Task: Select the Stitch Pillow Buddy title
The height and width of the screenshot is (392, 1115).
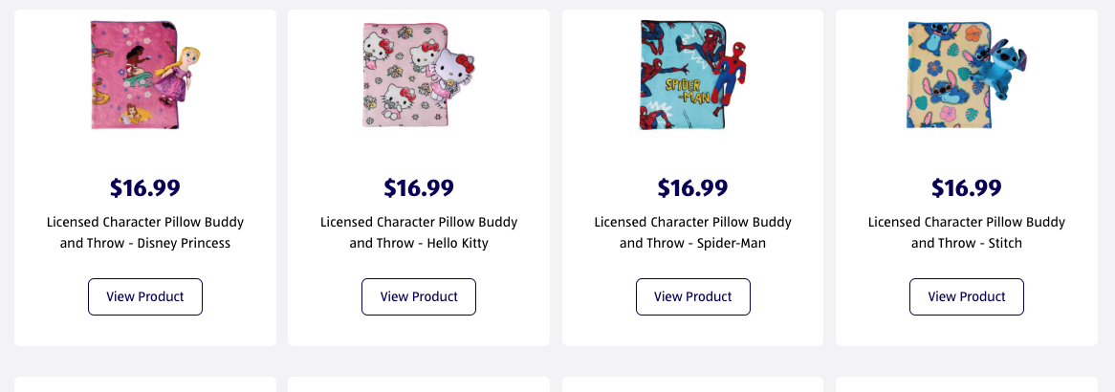Action: coord(967,232)
